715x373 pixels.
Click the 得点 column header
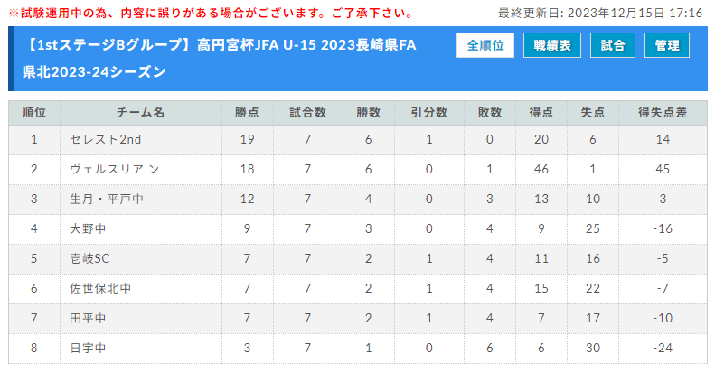click(541, 113)
